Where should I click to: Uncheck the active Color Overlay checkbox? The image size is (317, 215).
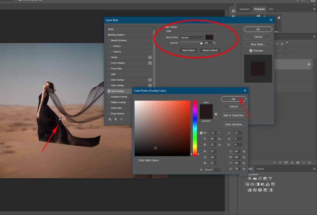tap(109, 91)
